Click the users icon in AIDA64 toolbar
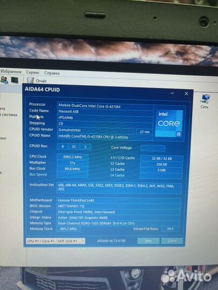218x290 pixels. pos(4,80)
